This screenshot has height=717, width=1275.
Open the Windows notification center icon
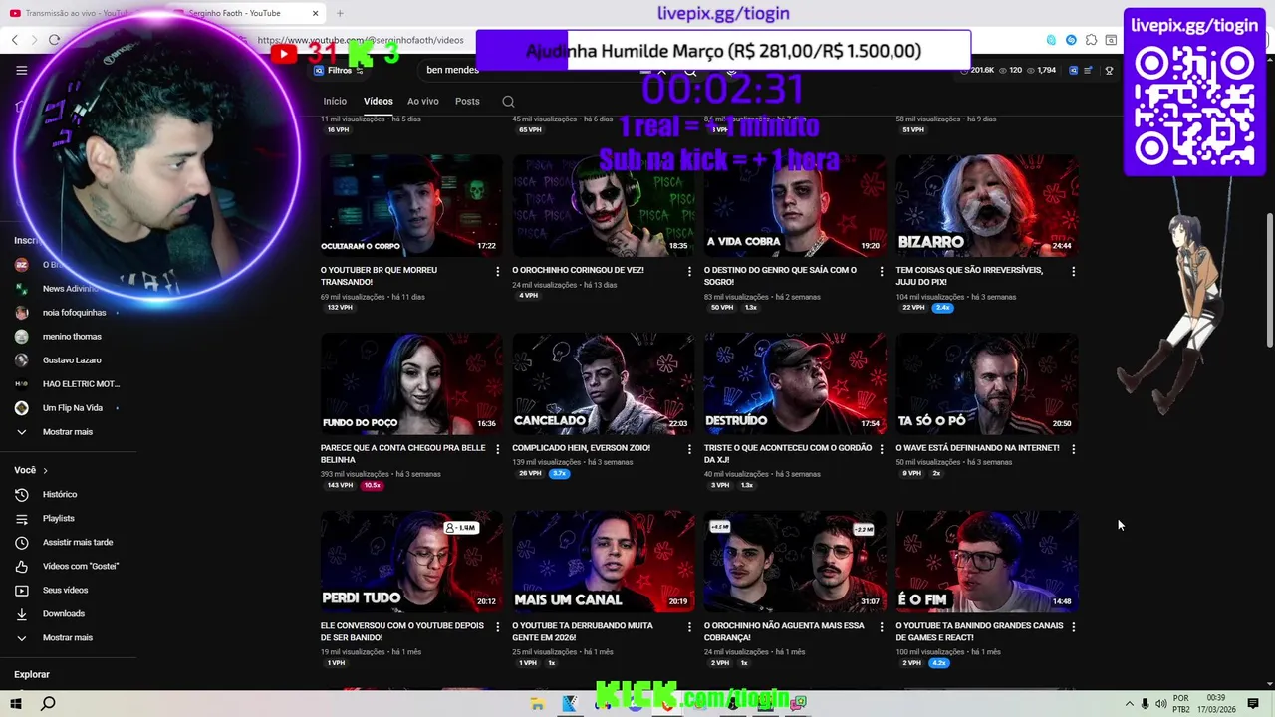point(1253,704)
